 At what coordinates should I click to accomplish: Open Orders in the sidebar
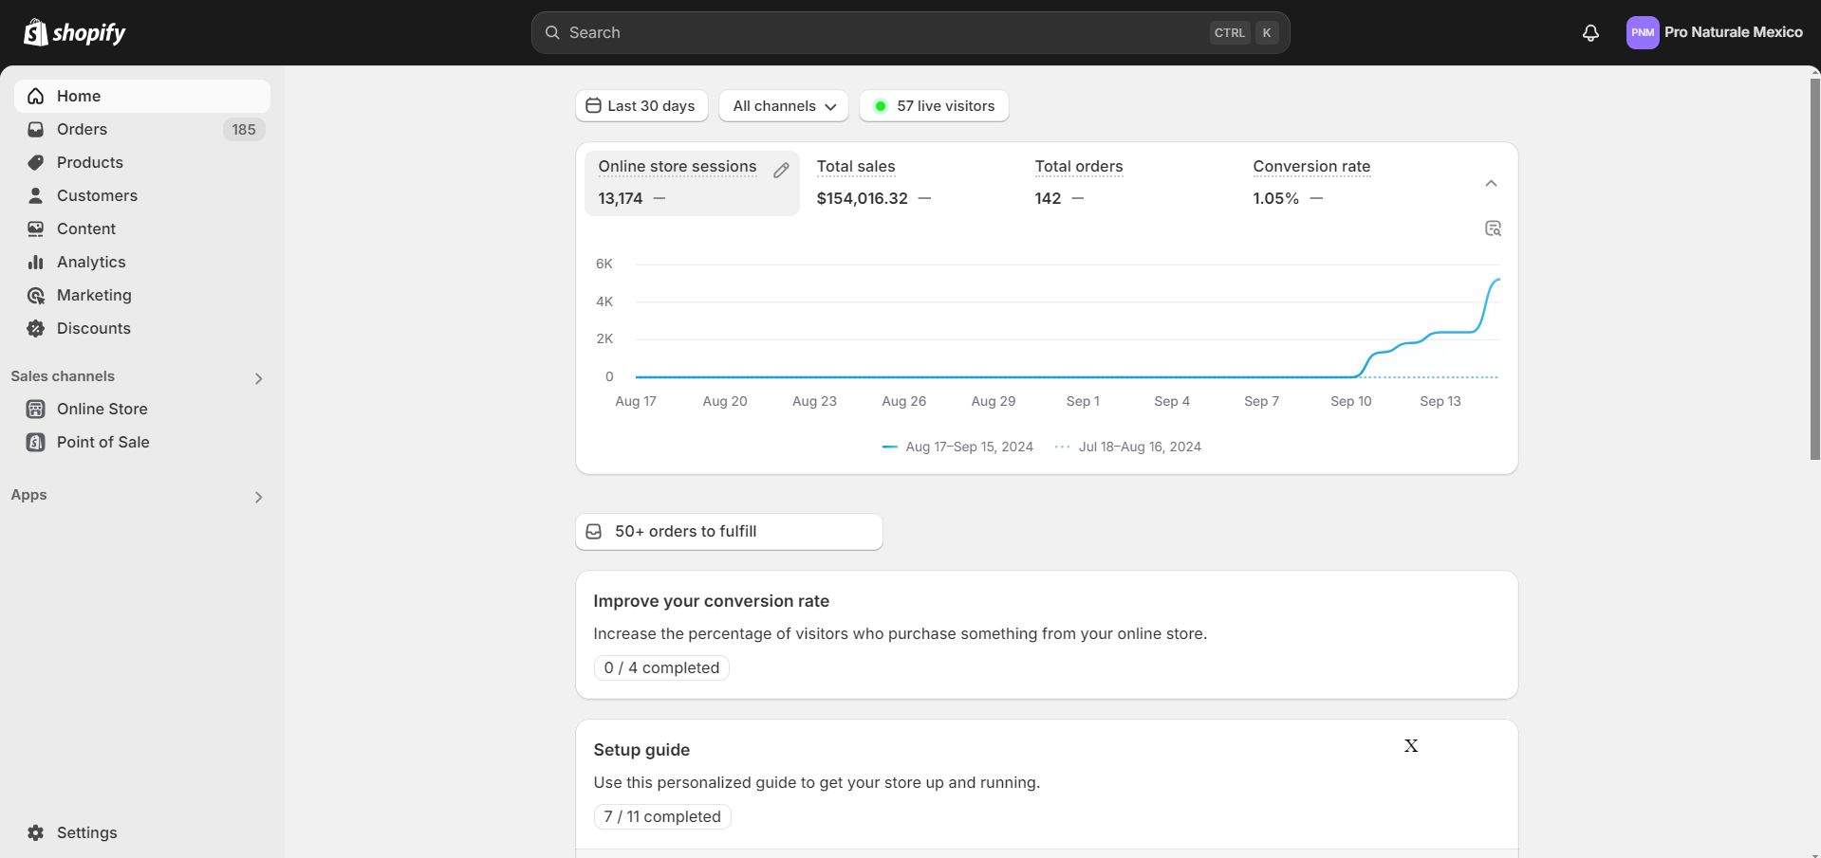82,130
